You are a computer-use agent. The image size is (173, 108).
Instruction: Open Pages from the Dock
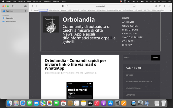(124, 103)
